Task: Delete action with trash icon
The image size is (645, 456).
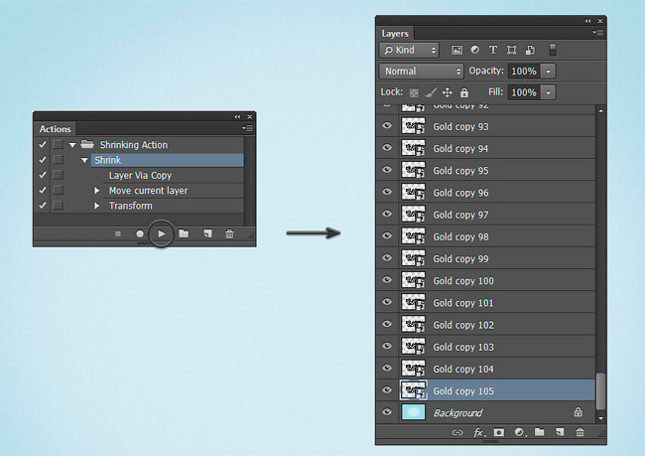Action: pyautogui.click(x=229, y=234)
